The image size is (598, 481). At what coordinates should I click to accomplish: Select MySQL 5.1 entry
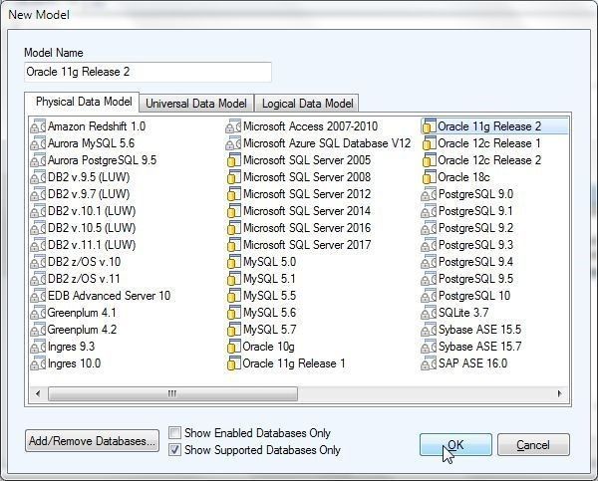[x=261, y=279]
